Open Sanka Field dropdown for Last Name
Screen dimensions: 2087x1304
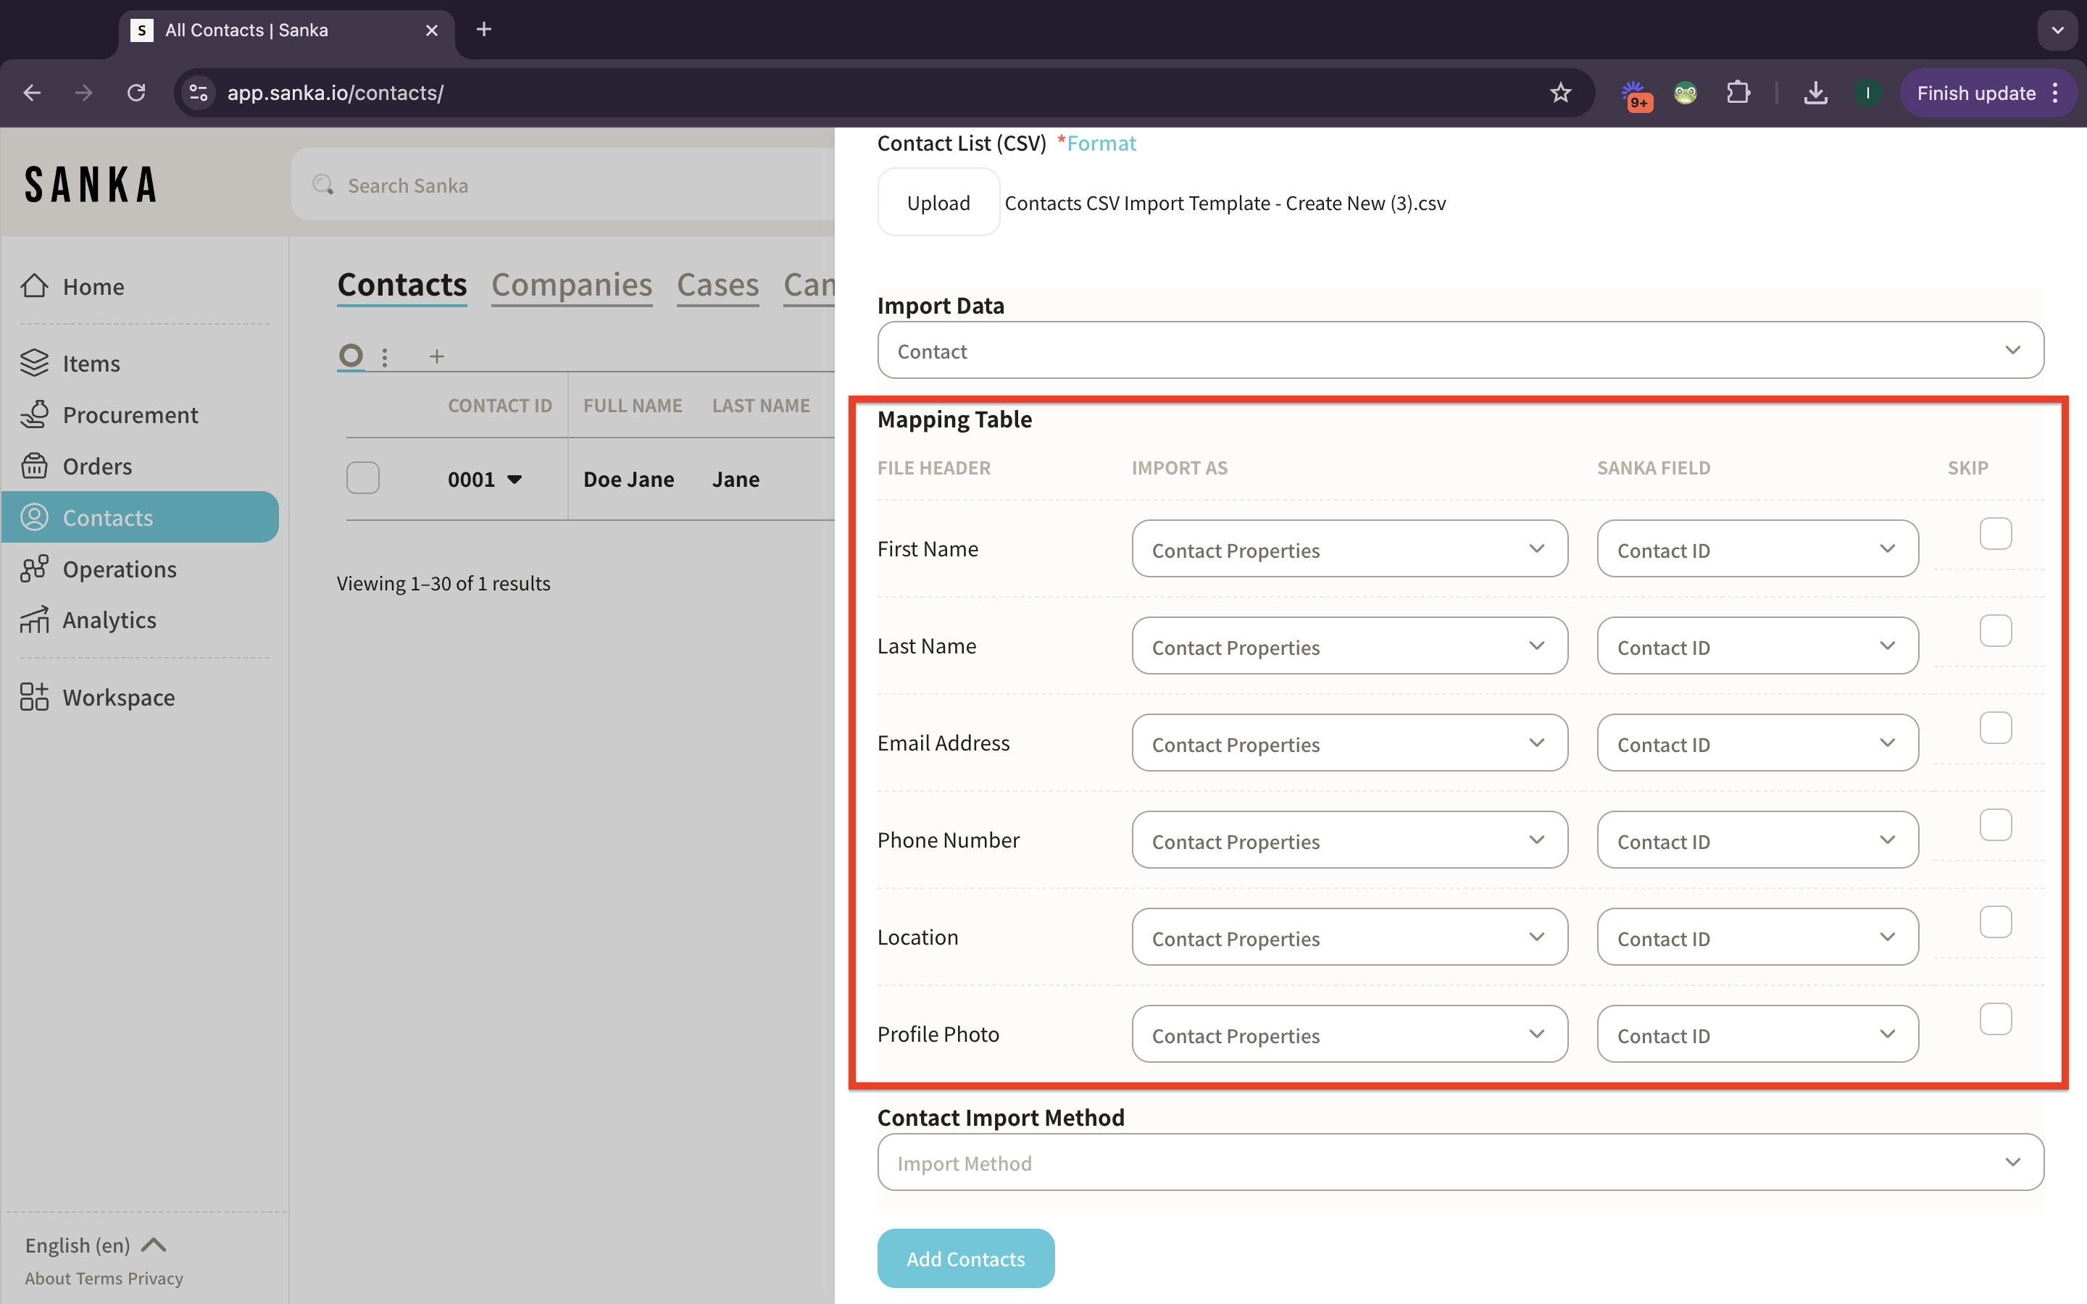[x=1757, y=646]
